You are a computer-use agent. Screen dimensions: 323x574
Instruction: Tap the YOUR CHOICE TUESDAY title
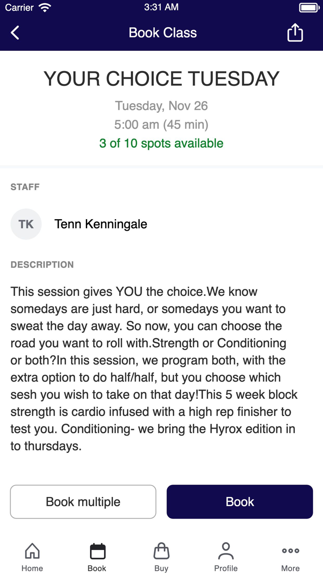[x=161, y=78]
